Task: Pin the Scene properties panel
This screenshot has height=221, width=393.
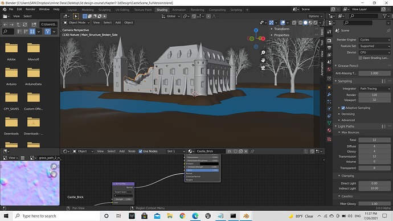Action: pos(388,30)
